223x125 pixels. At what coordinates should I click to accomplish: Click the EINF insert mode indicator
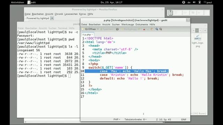click(184, 119)
